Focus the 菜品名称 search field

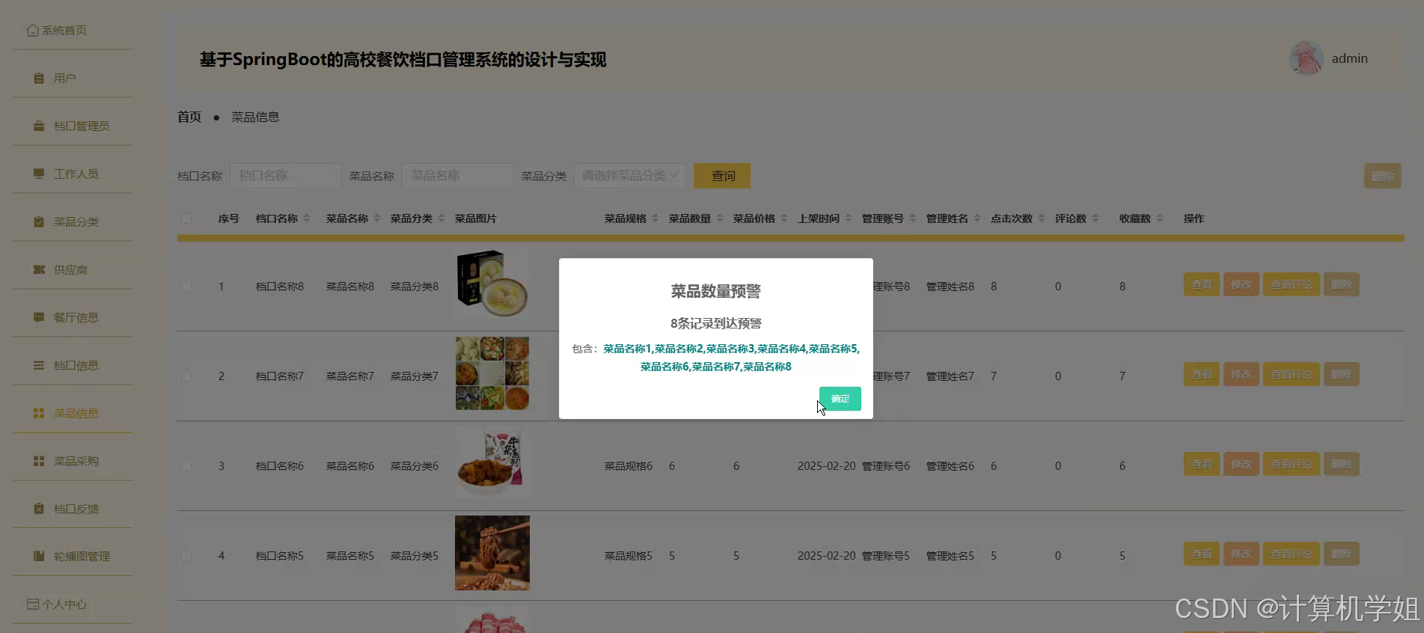point(458,176)
